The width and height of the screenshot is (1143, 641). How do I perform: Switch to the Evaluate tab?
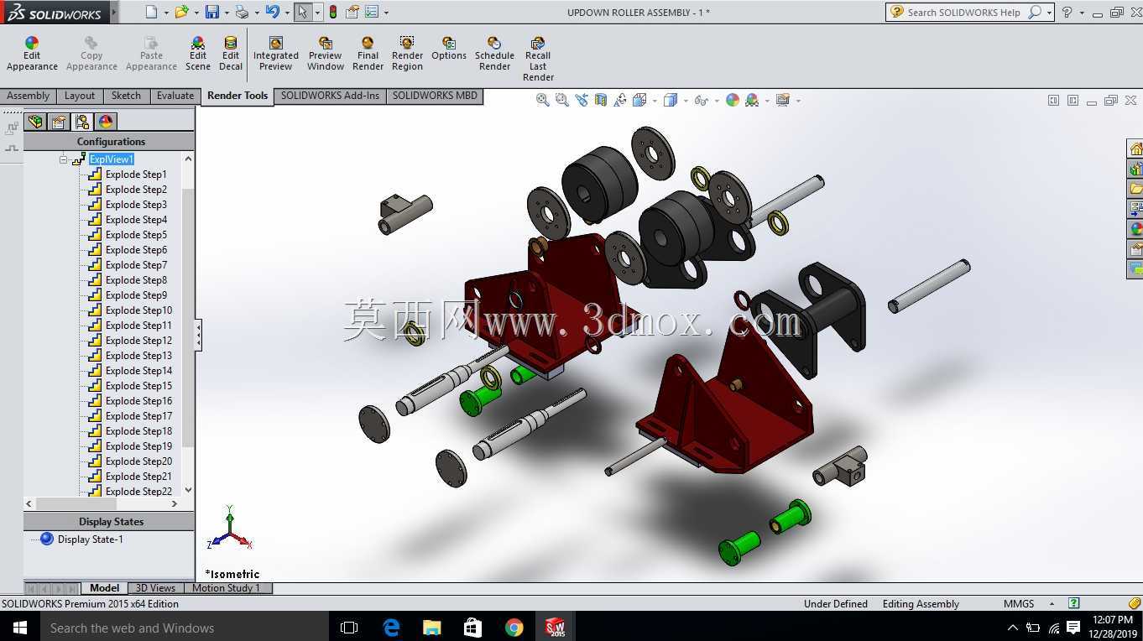(x=175, y=96)
